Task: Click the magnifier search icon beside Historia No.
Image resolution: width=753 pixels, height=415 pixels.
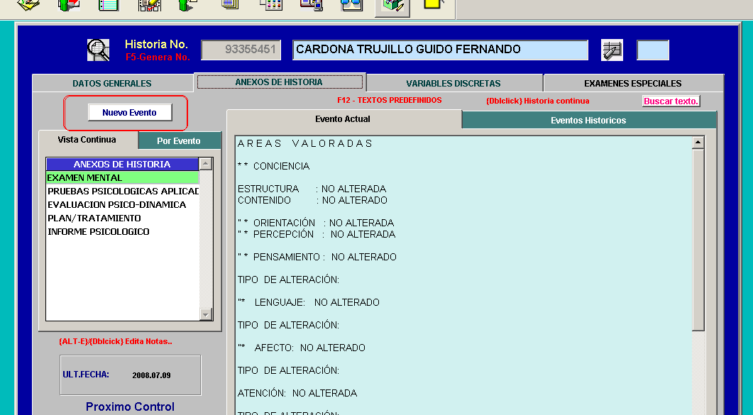Action: click(x=99, y=50)
